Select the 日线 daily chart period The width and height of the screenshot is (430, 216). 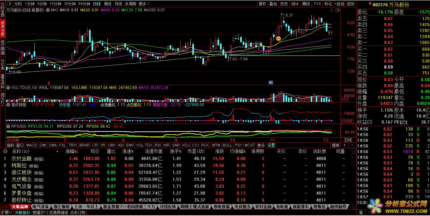[97, 4]
